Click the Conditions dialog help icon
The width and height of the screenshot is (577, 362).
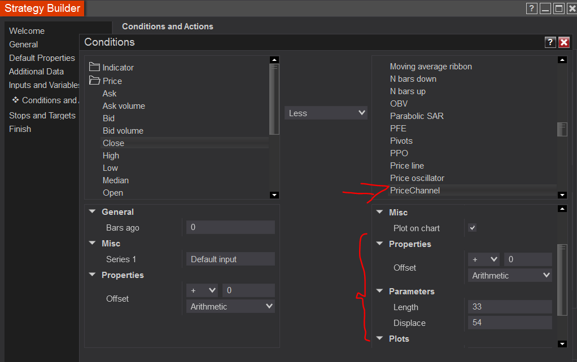550,42
